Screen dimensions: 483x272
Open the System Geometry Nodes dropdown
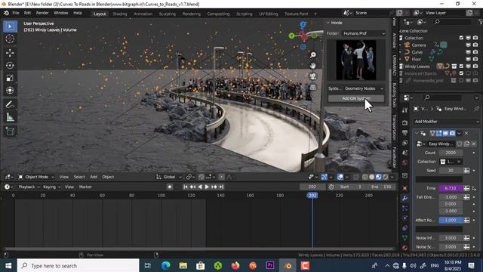point(364,88)
